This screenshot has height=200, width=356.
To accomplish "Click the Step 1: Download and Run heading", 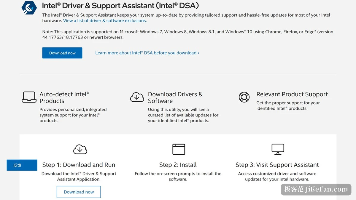I will click(79, 165).
